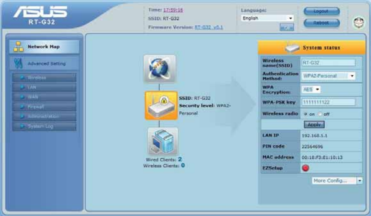The image size is (371, 216).
Task: Open the Administration menu
Action: point(44,116)
